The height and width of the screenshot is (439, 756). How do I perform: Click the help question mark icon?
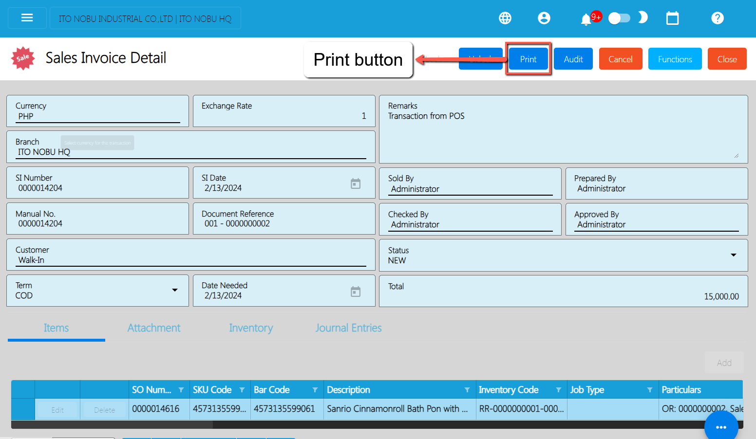tap(717, 18)
